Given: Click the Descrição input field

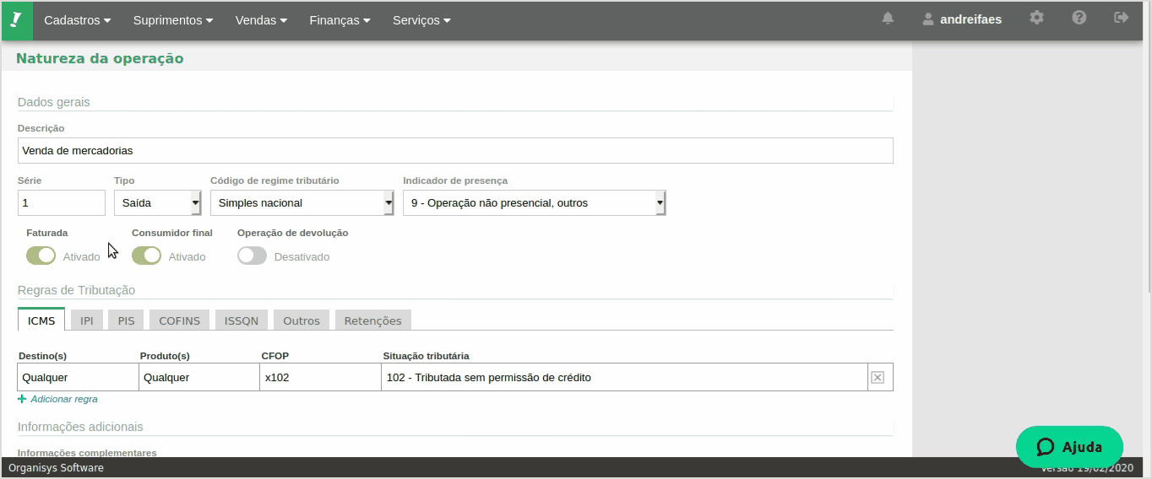Looking at the screenshot, I should click(x=455, y=150).
